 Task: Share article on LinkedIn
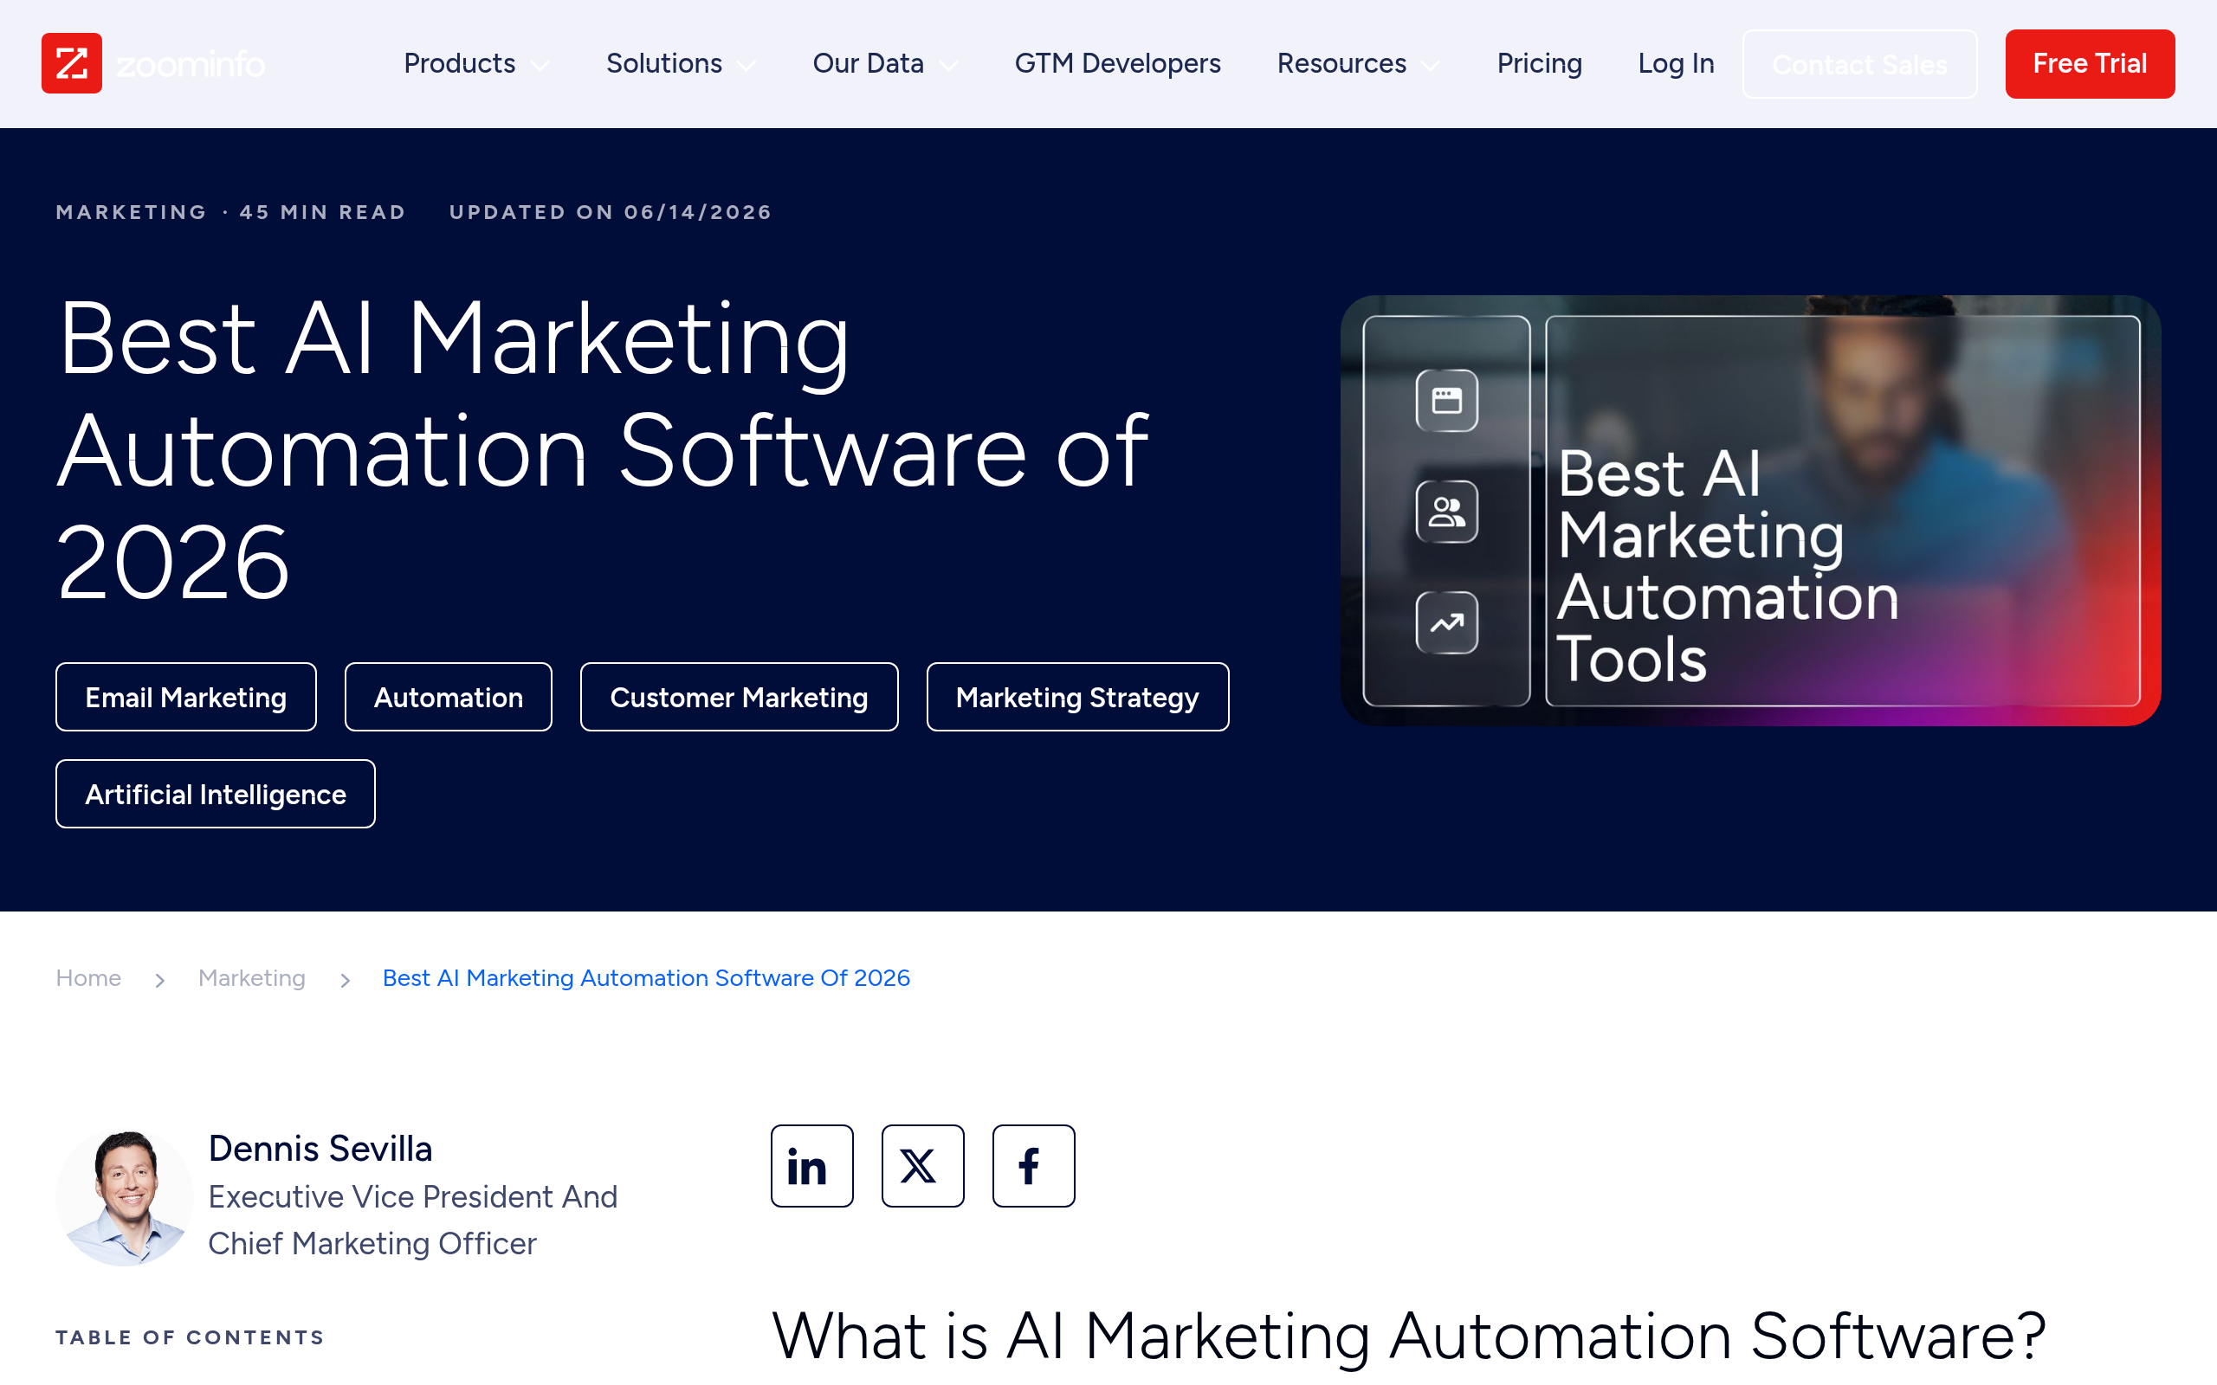pyautogui.click(x=811, y=1165)
